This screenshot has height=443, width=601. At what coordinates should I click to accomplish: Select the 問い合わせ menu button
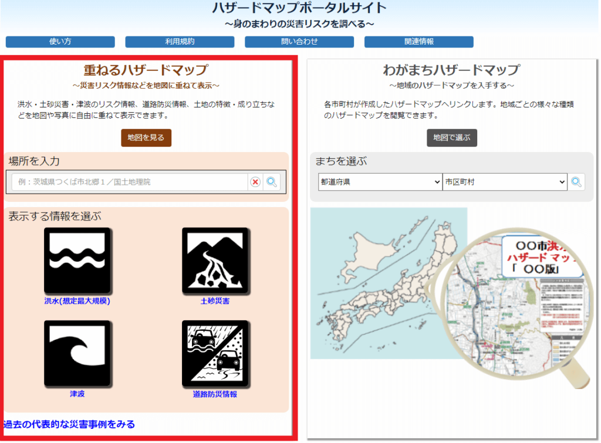point(299,42)
